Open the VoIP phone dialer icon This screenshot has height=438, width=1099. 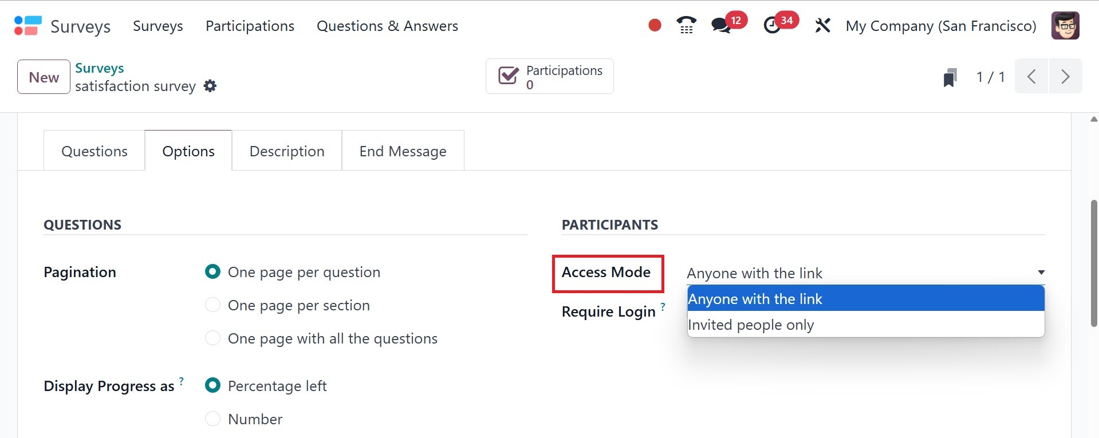point(686,26)
